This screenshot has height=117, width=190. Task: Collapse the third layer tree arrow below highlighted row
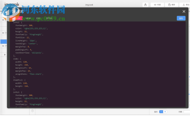(3, 46)
